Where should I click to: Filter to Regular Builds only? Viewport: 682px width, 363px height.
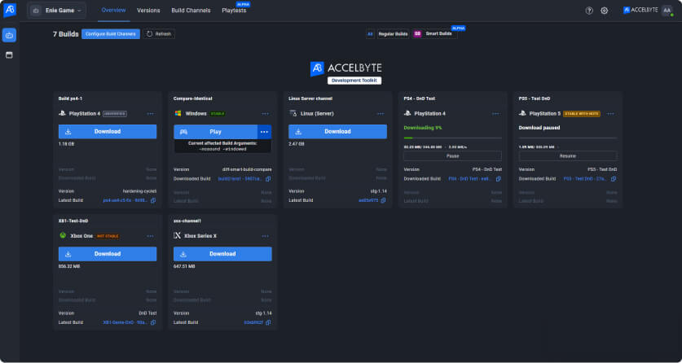(393, 34)
